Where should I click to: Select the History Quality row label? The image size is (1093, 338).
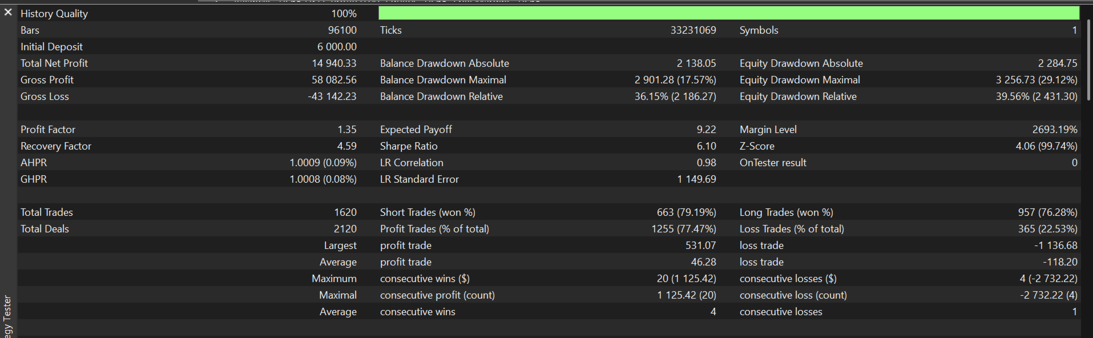54,14
